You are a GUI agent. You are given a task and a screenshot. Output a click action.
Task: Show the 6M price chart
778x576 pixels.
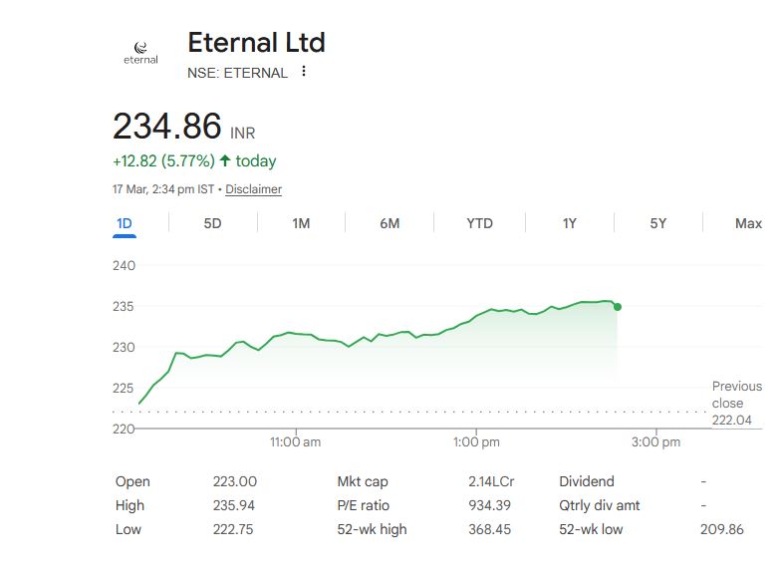point(389,223)
